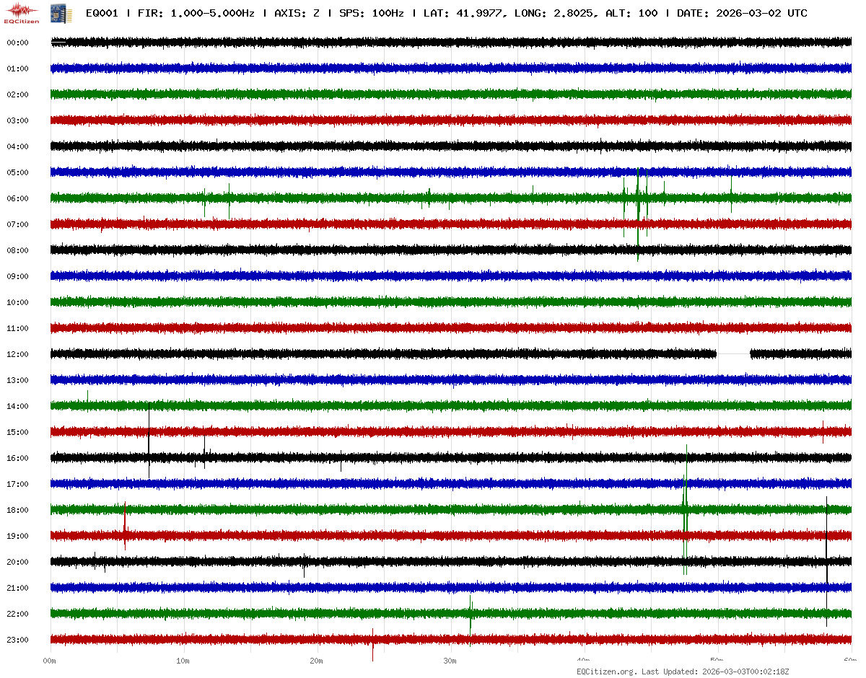Click the EQ001 station name in header
The width and height of the screenshot is (866, 678).
[x=102, y=14]
